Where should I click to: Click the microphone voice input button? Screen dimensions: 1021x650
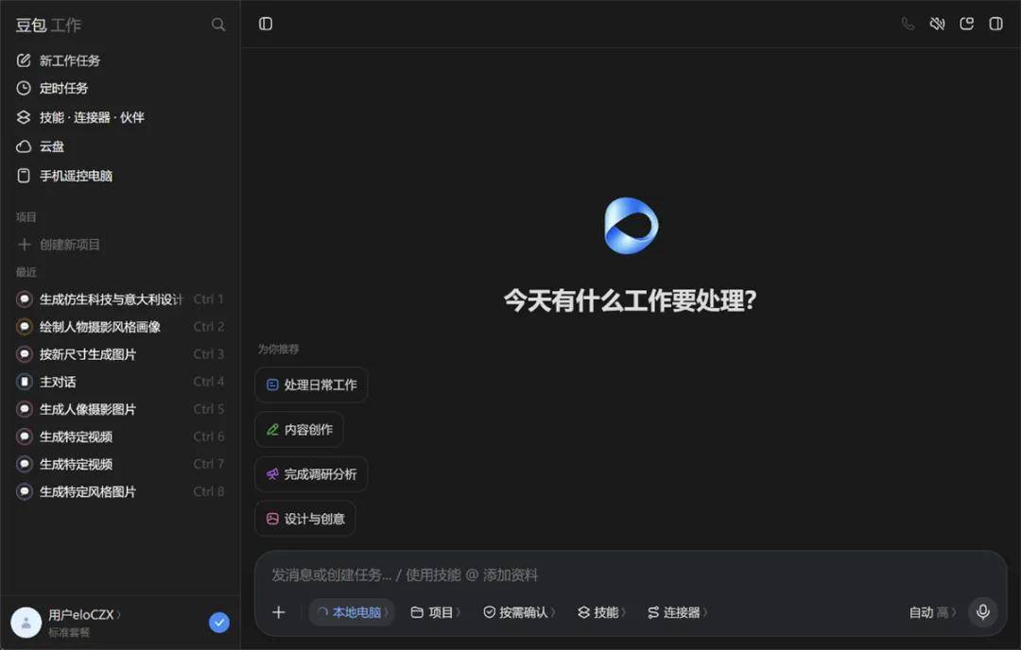[983, 612]
